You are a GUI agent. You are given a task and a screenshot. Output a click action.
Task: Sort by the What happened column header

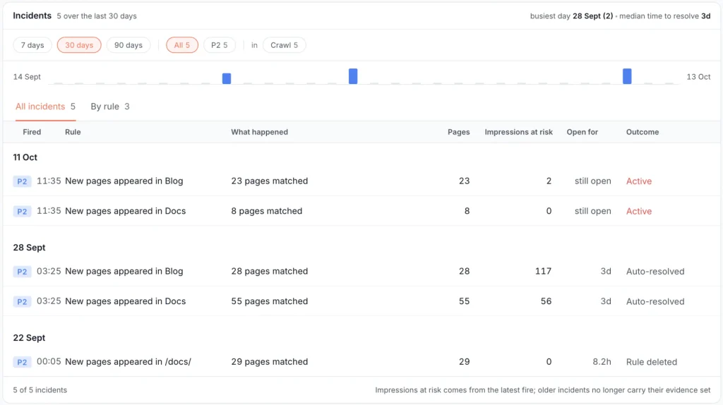(259, 132)
